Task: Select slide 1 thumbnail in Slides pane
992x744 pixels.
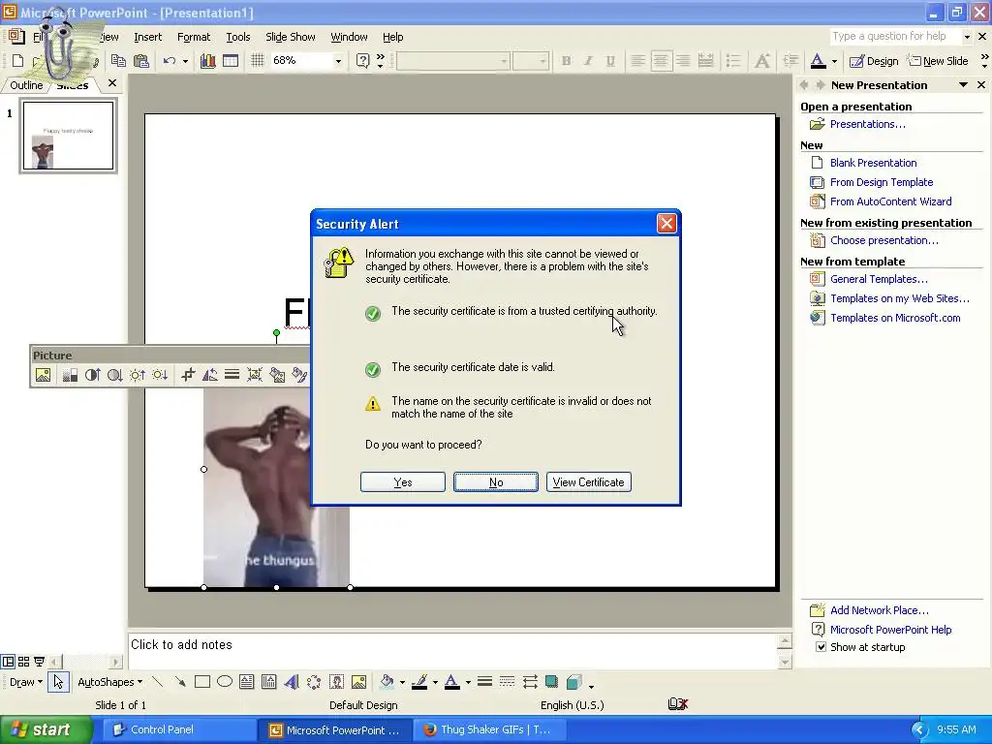Action: 69,136
